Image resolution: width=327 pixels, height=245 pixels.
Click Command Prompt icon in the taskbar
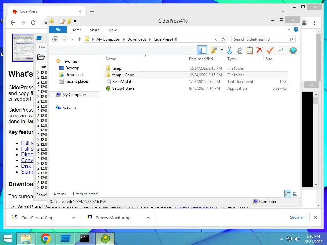[85, 239]
